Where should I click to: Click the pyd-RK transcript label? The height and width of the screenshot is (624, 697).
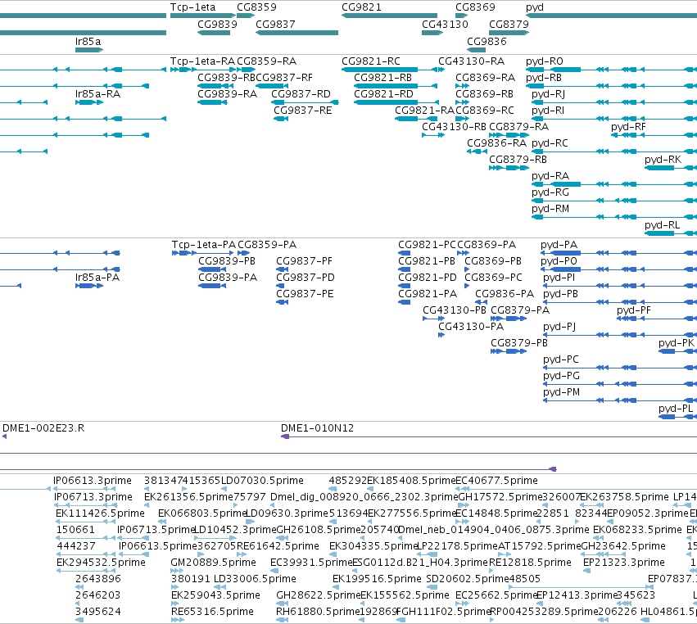tap(663, 160)
